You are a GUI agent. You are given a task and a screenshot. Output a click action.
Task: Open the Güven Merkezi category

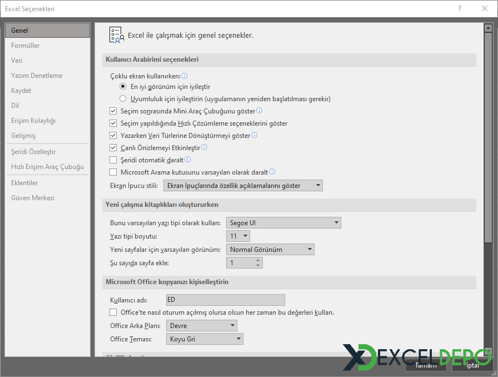(x=48, y=198)
